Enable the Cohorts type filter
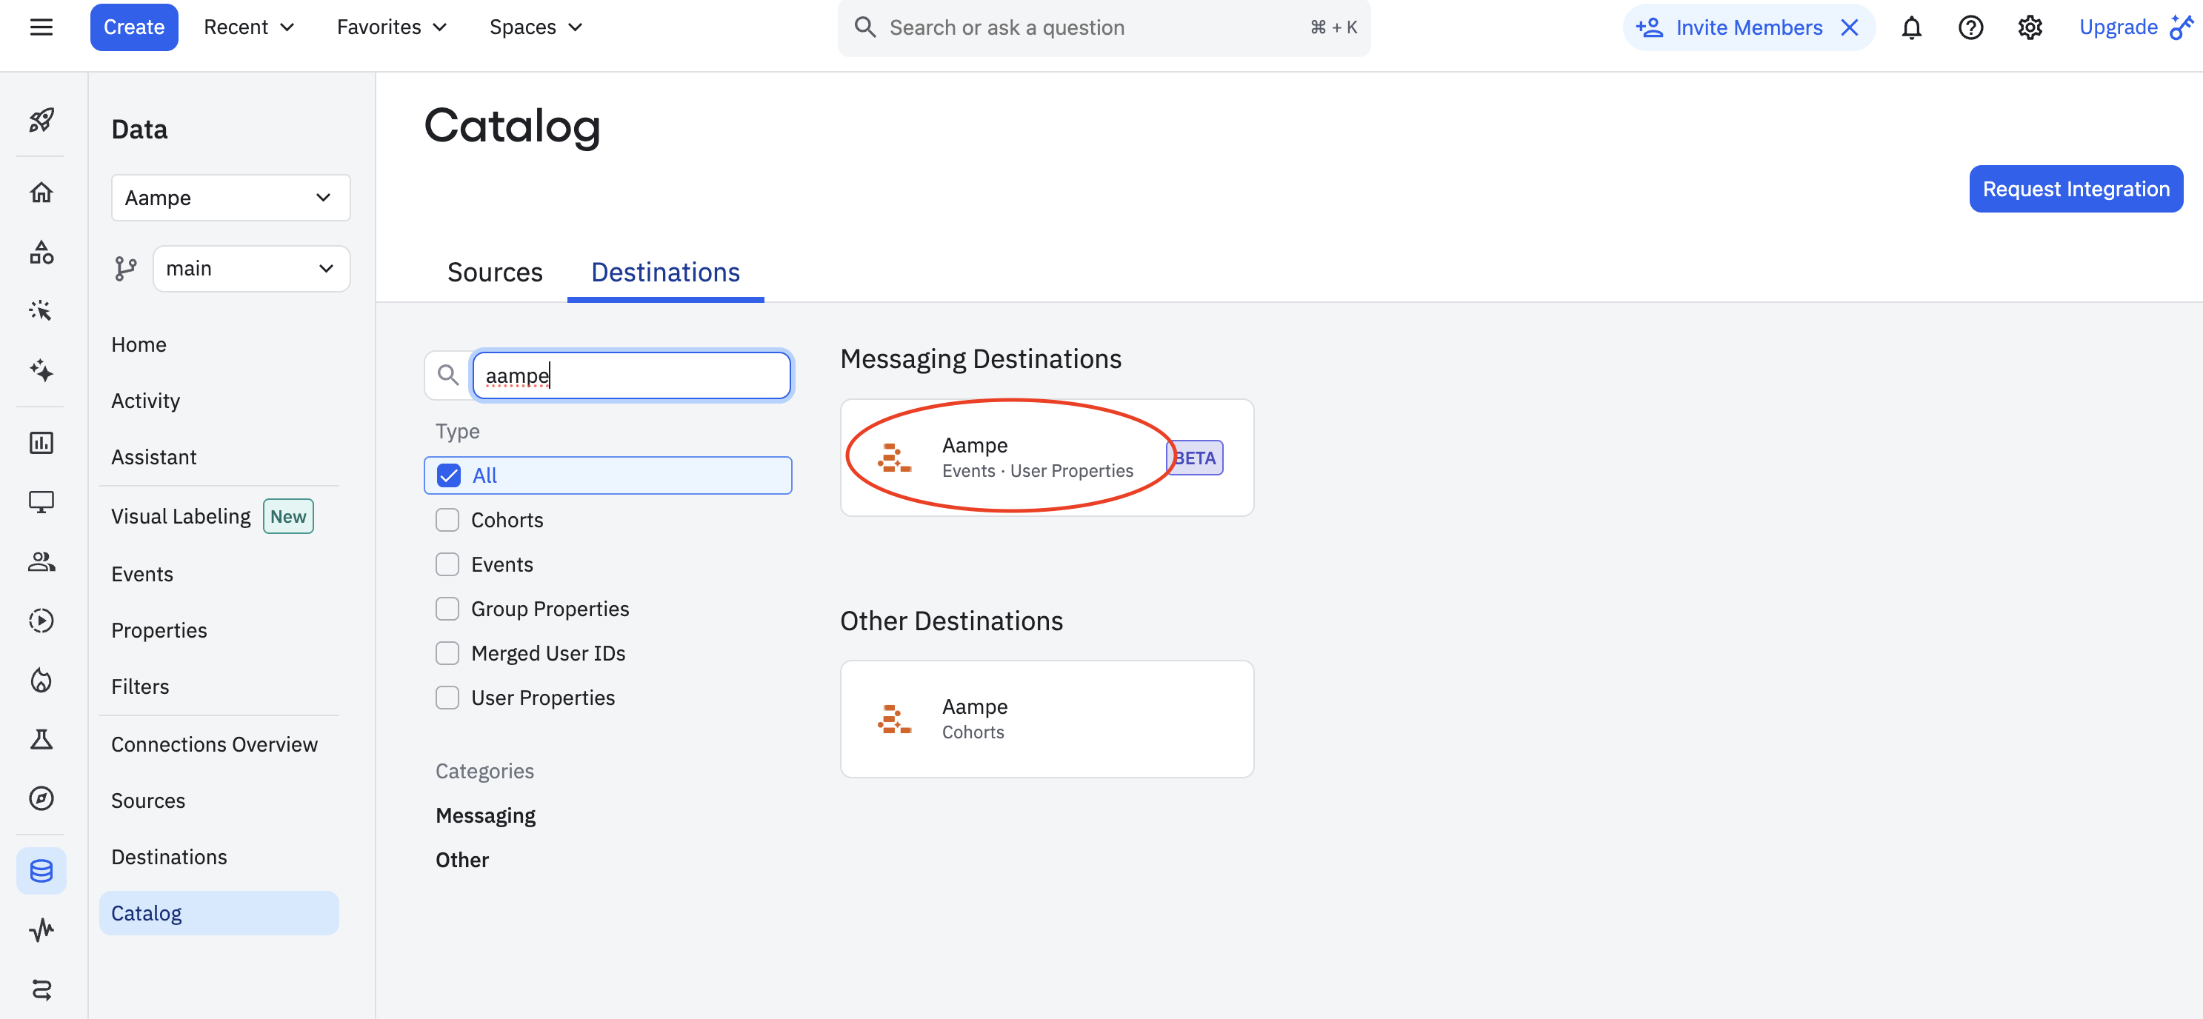 447,519
